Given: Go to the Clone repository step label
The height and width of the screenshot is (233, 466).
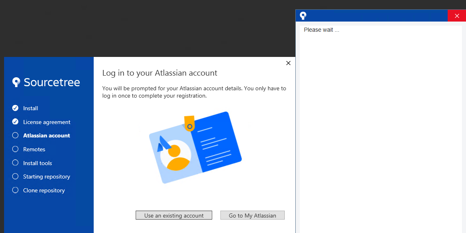Looking at the screenshot, I should (44, 190).
